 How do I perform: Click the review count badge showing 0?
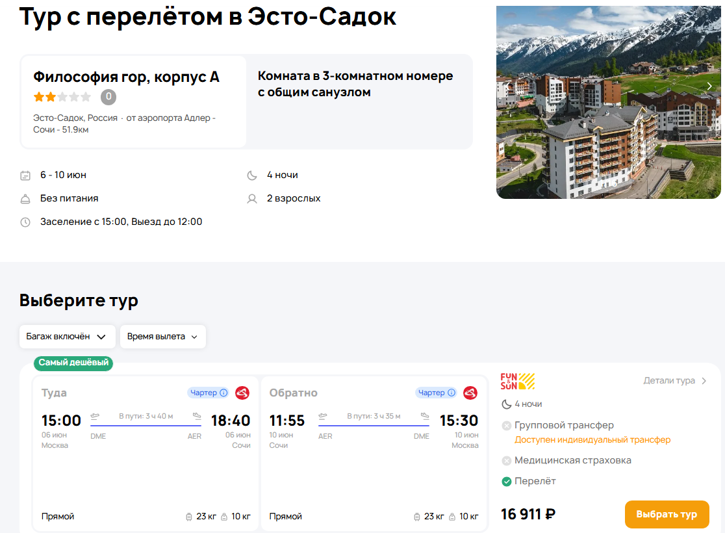[108, 97]
